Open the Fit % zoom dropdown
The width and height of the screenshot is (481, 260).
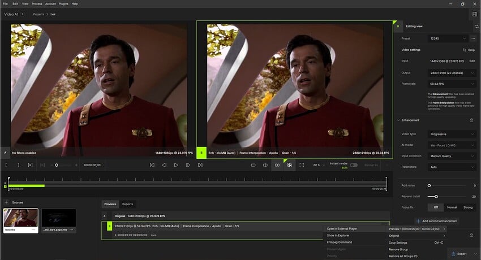point(319,165)
